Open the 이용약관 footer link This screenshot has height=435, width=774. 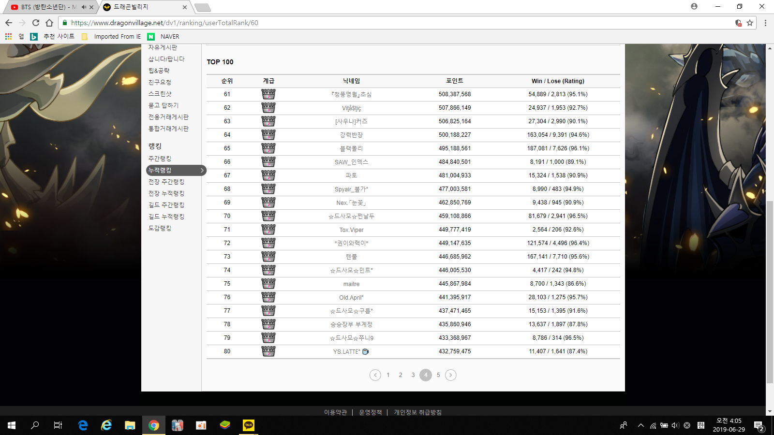335,412
